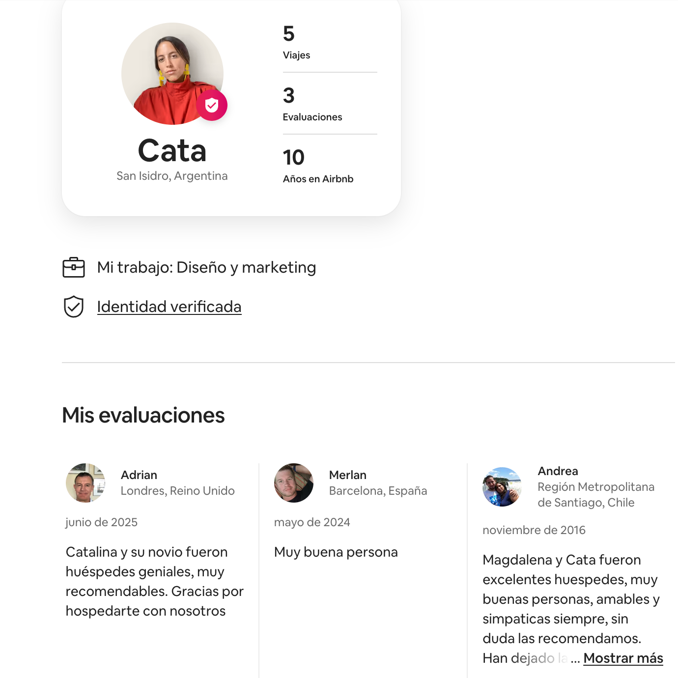Select the 3 Evaluaciones stat

[330, 104]
